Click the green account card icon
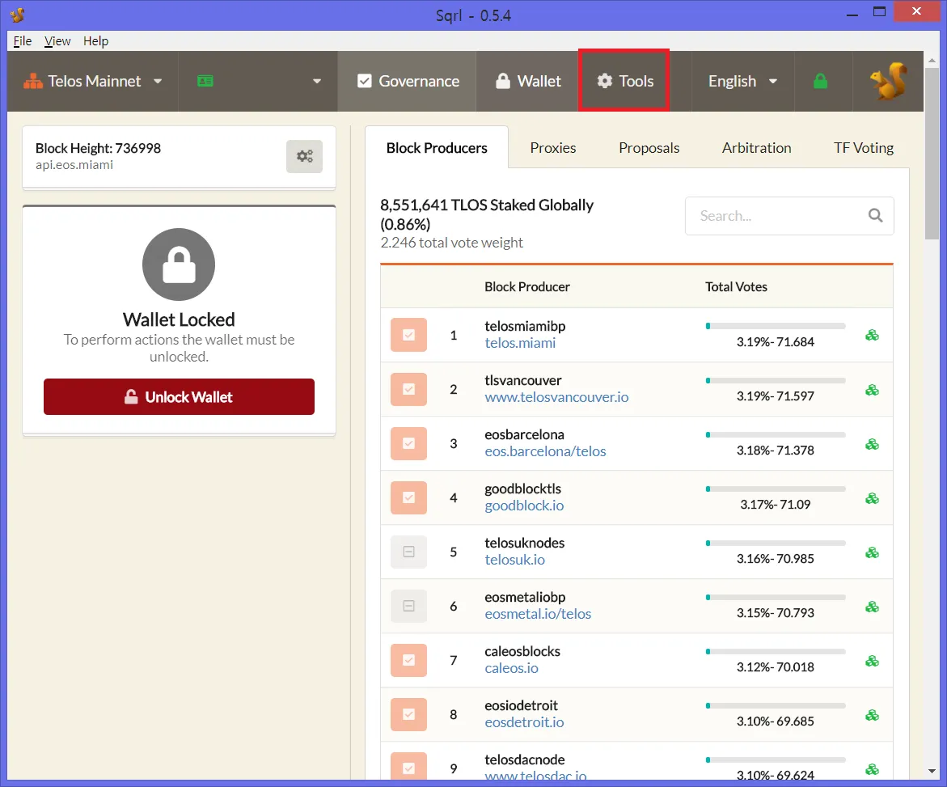The height and width of the screenshot is (787, 947). click(x=205, y=81)
